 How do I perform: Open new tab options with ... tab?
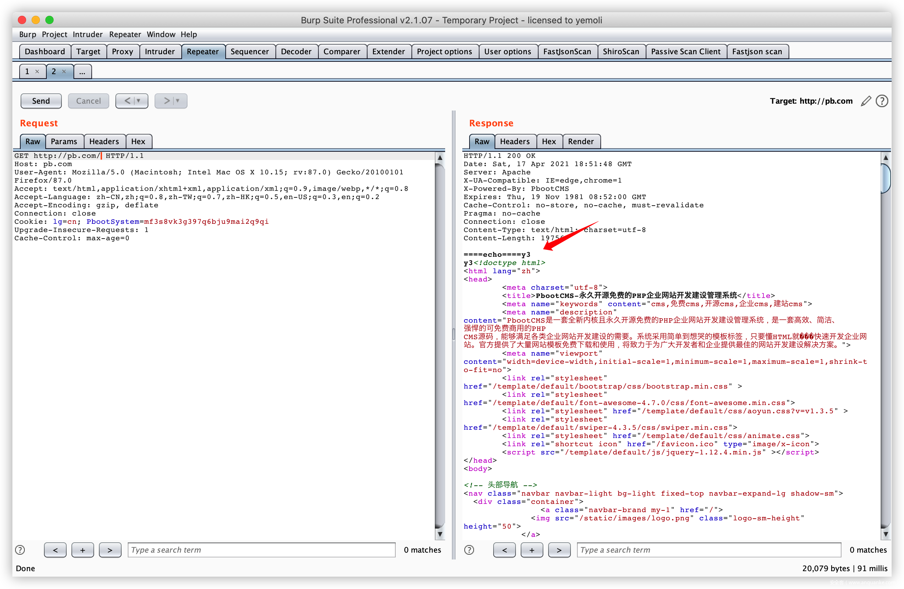click(x=82, y=71)
